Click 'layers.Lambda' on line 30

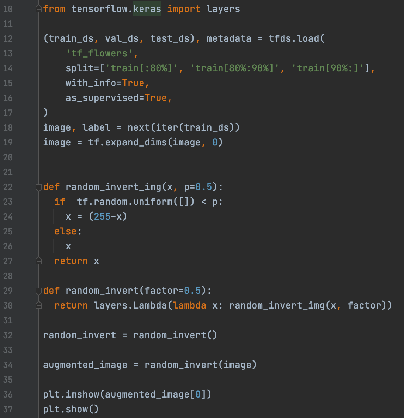click(130, 305)
